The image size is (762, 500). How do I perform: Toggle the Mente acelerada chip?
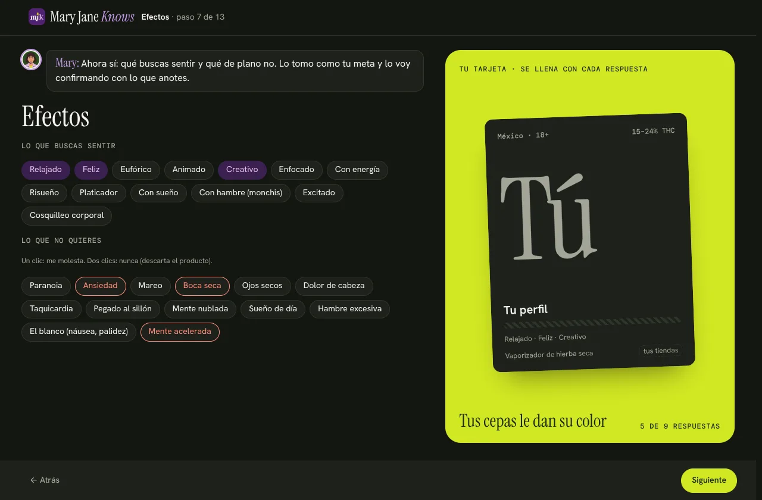(x=180, y=332)
